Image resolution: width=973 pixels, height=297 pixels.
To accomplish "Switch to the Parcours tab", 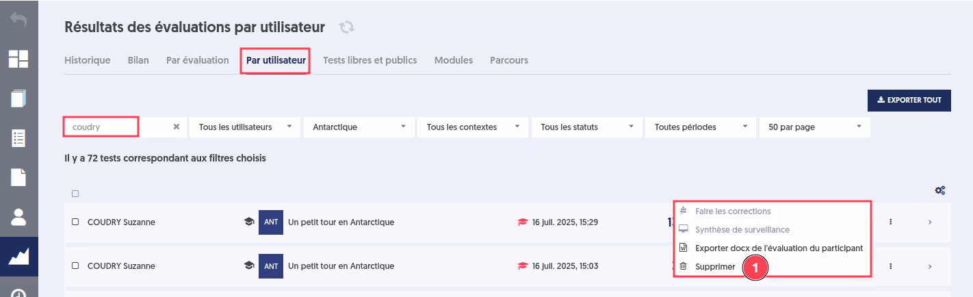I will pos(509,60).
